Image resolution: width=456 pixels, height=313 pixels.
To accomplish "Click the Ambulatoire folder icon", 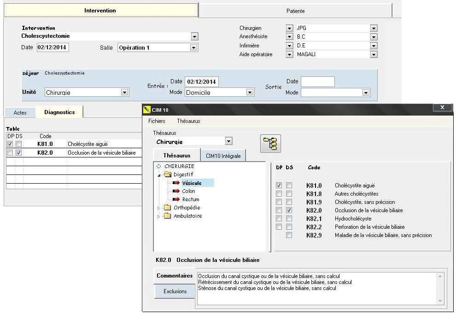I will coord(167,216).
